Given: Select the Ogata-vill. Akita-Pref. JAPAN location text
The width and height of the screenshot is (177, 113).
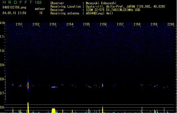Looking at the screenshot, I should pos(126,6).
